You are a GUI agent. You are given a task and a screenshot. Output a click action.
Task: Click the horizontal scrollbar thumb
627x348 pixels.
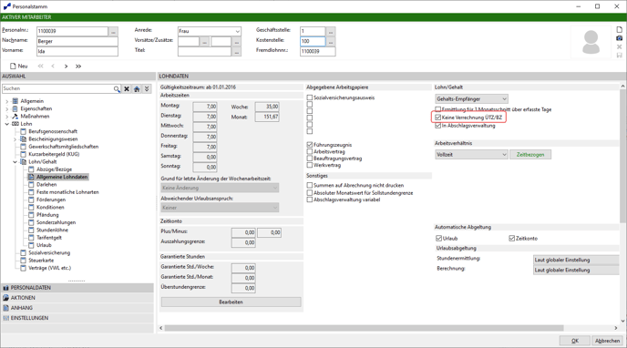(x=364, y=328)
